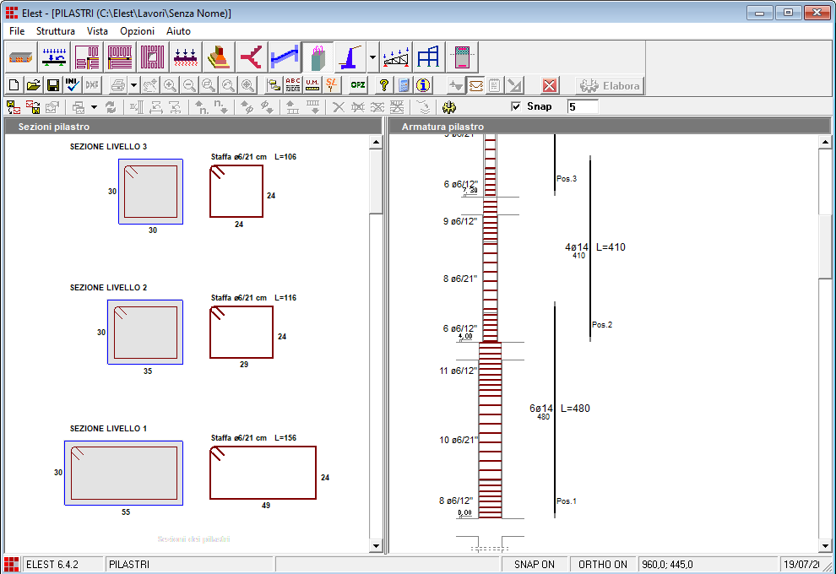Toggle the Snap checkbox

tap(516, 107)
